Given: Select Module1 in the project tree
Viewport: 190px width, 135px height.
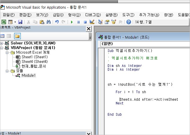Looking at the screenshot, I should coord(29,75).
